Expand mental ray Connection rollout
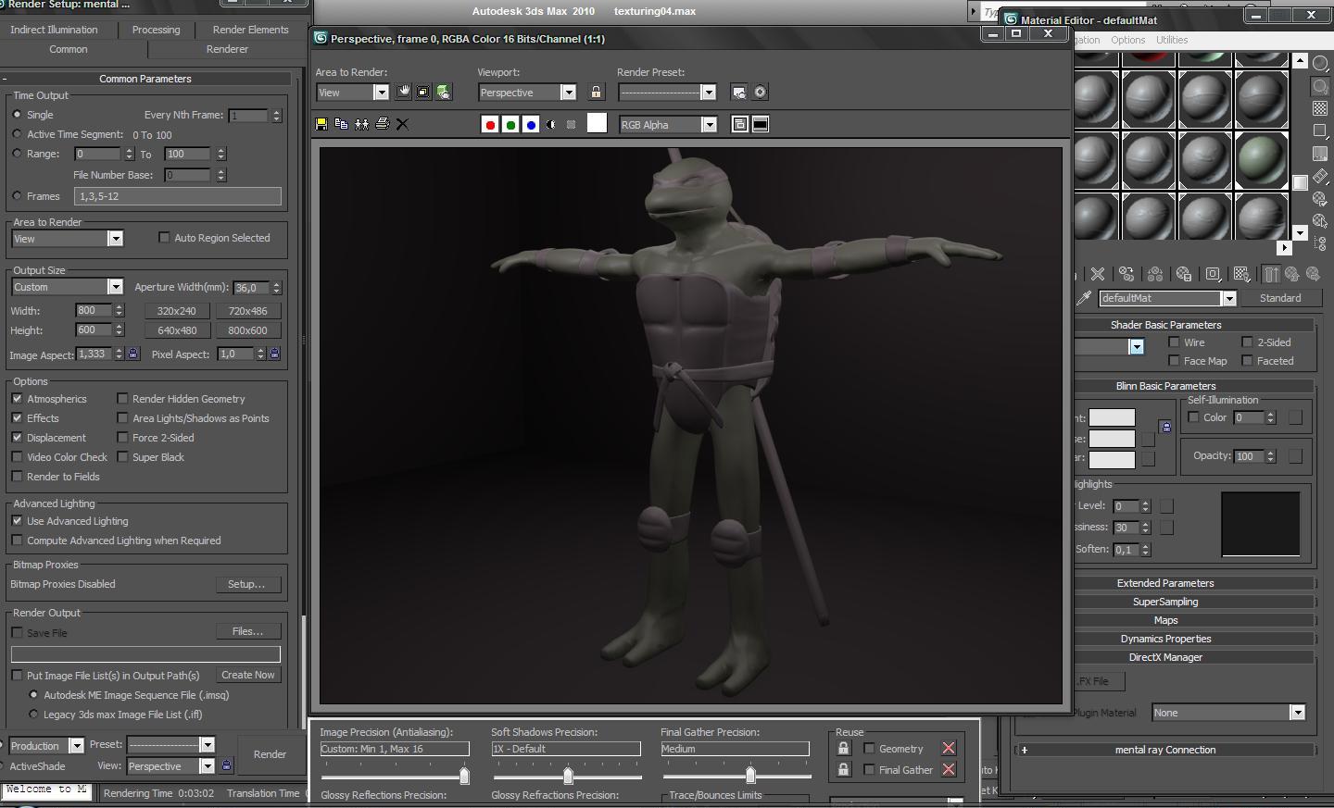1334x808 pixels. click(x=1165, y=750)
